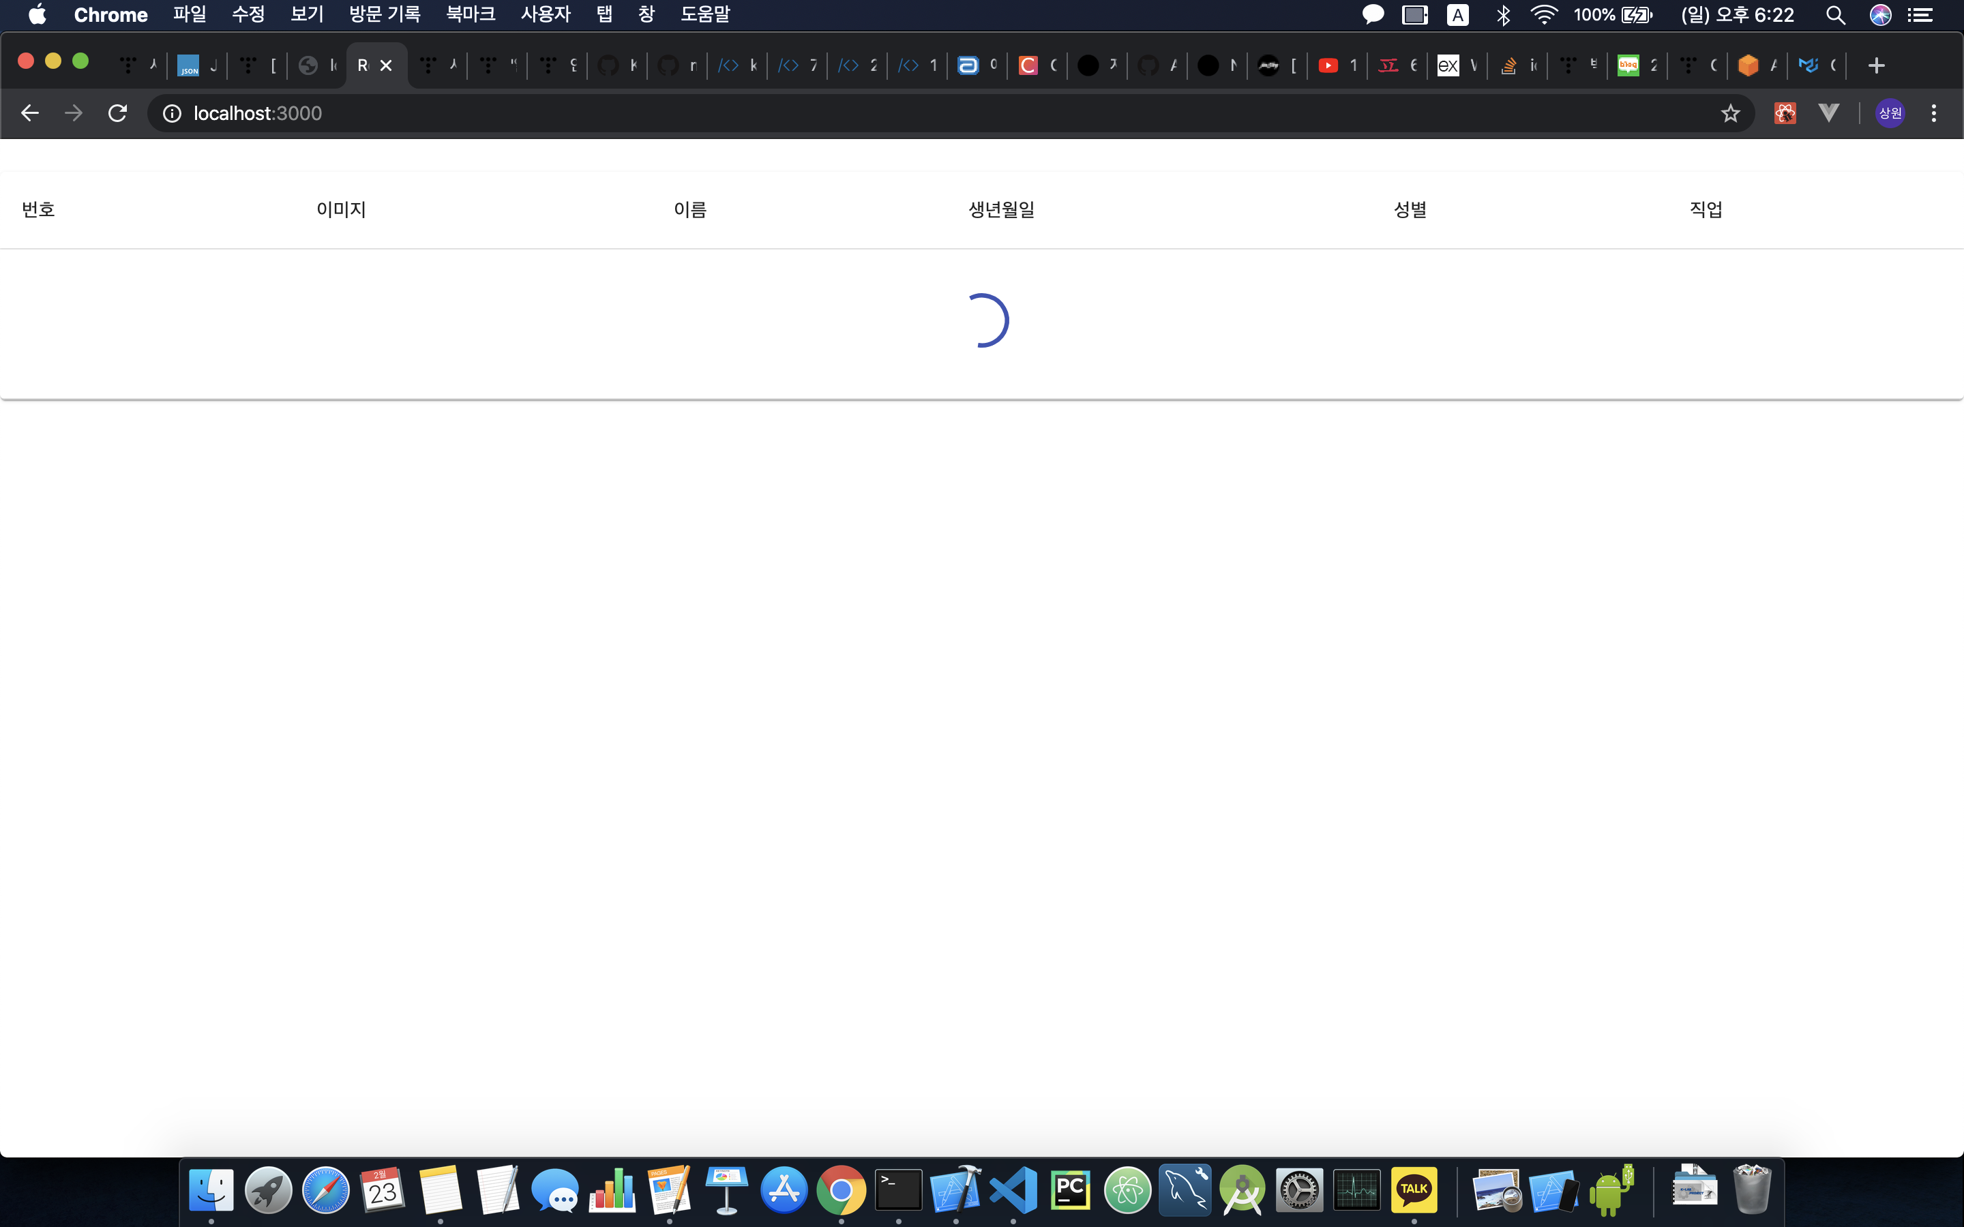Image resolution: width=1964 pixels, height=1227 pixels.
Task: Close the active localhost tab
Action: pos(386,65)
